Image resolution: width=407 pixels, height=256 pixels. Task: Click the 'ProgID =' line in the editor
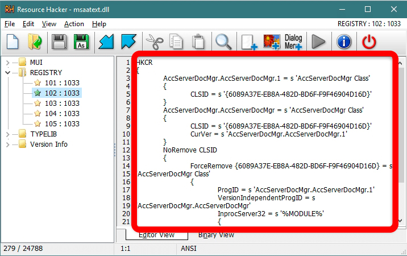[x=296, y=190]
